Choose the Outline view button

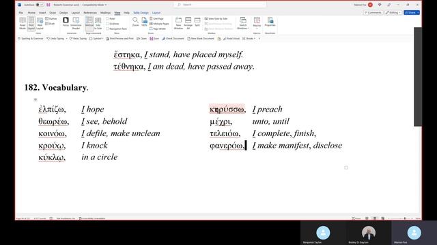(51, 18)
